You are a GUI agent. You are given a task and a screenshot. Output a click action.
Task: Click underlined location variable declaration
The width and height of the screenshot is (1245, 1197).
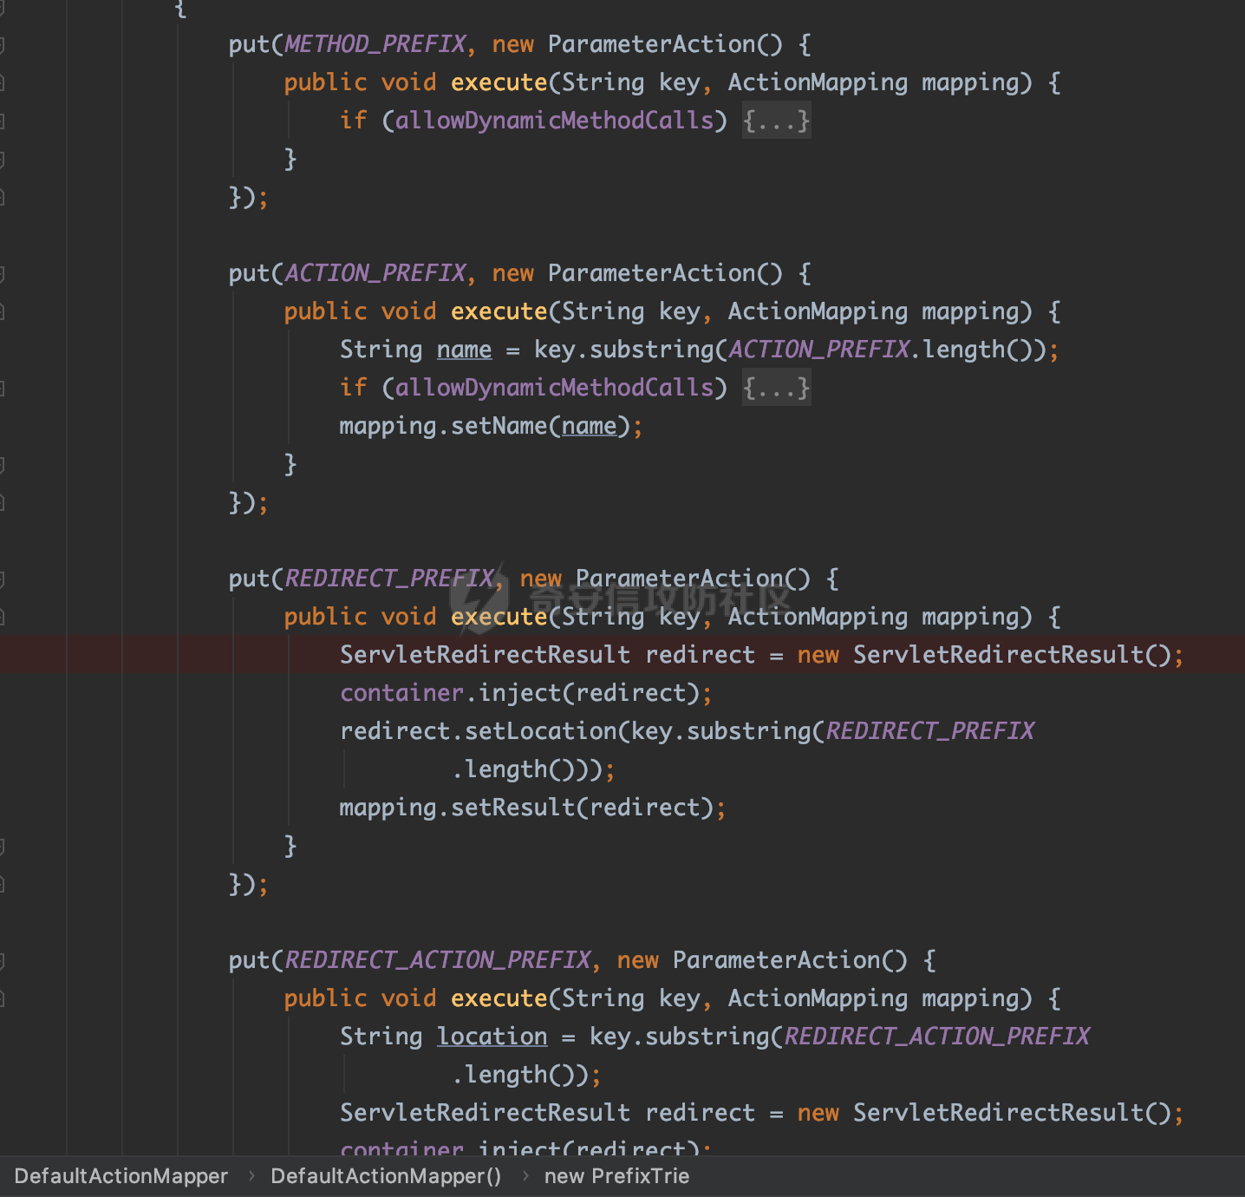tap(492, 1037)
